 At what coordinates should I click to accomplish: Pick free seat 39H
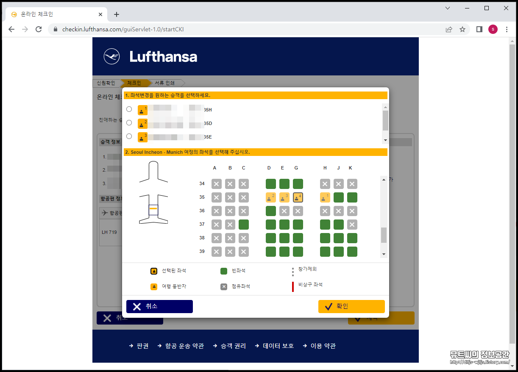coord(325,252)
